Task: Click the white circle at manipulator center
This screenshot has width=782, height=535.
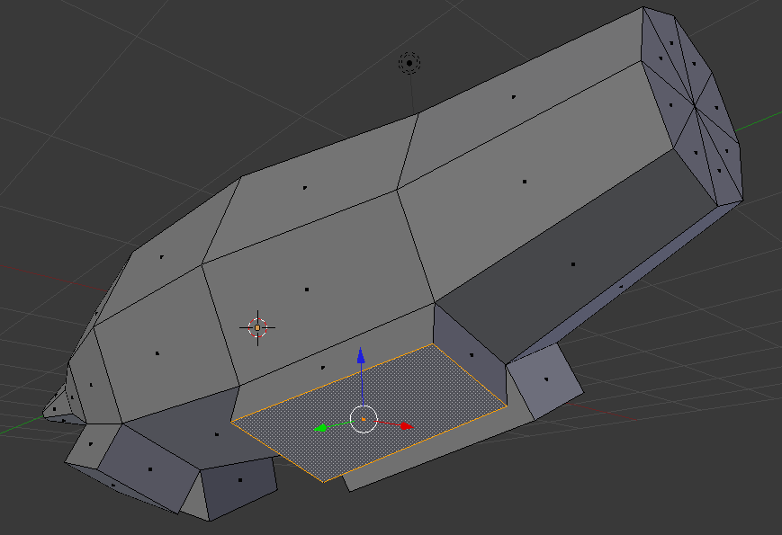Action: [364, 419]
